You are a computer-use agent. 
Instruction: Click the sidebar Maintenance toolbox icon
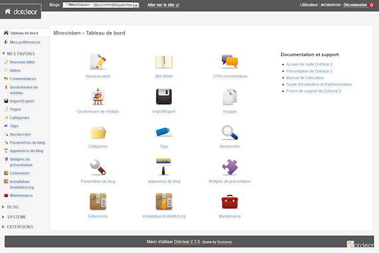click(6, 195)
